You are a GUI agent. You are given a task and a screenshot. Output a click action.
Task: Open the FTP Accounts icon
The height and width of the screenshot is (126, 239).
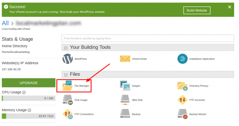(x=183, y=100)
